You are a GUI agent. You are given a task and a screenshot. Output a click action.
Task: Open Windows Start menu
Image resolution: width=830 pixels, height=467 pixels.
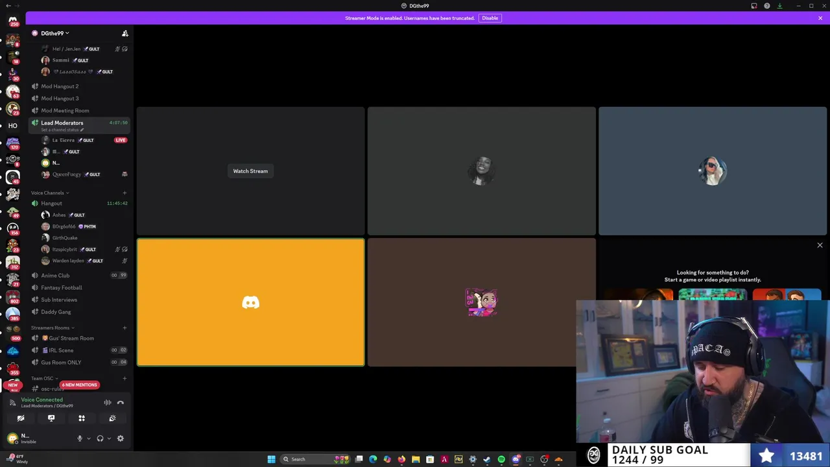tap(272, 459)
